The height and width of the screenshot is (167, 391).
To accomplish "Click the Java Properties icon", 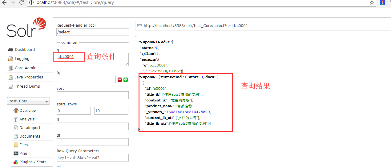I will [x=10, y=77].
